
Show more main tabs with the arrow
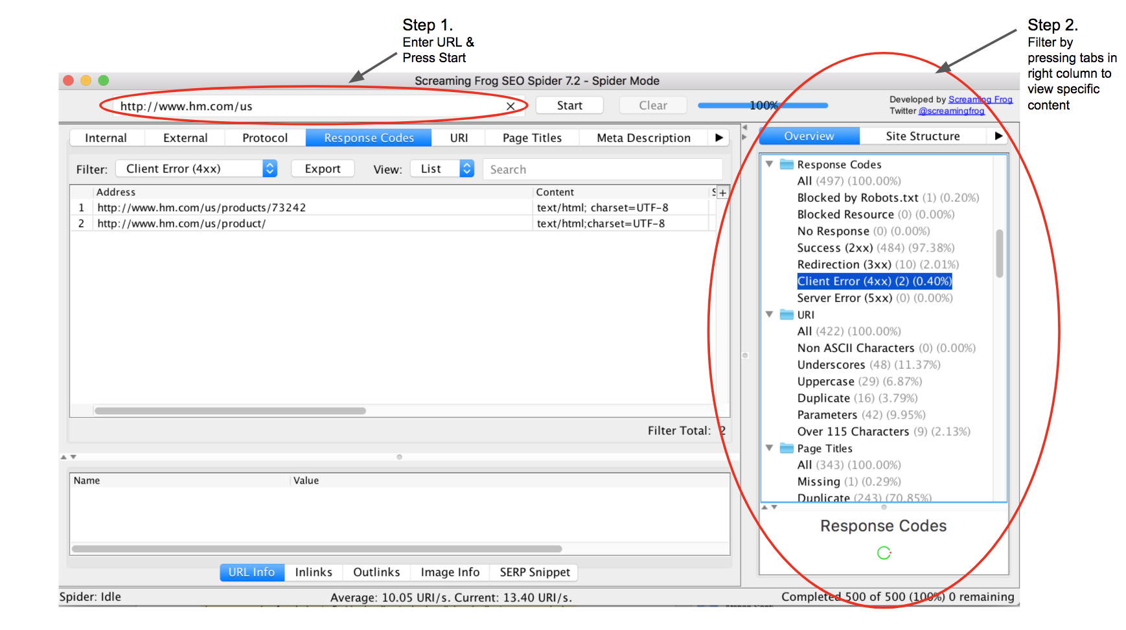pos(719,137)
